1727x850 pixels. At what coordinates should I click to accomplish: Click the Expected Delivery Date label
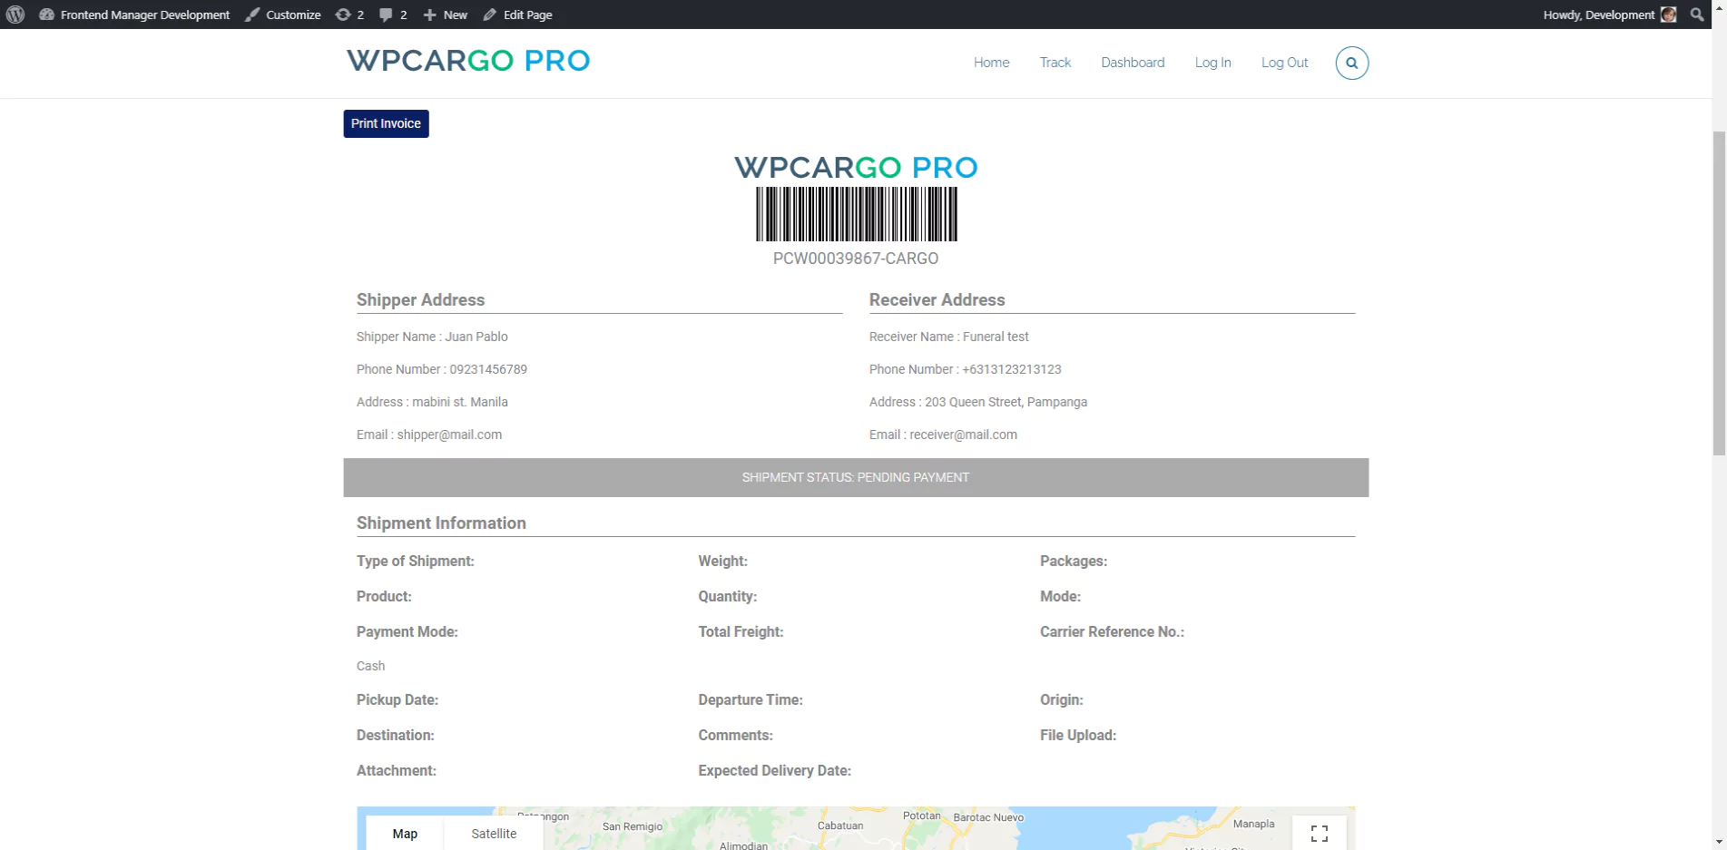tap(774, 770)
